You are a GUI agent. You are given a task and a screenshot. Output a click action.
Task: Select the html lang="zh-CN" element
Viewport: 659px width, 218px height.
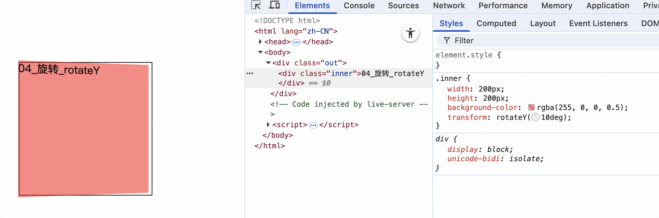(296, 31)
